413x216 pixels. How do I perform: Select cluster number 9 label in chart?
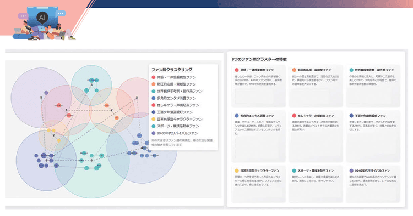click(41, 98)
